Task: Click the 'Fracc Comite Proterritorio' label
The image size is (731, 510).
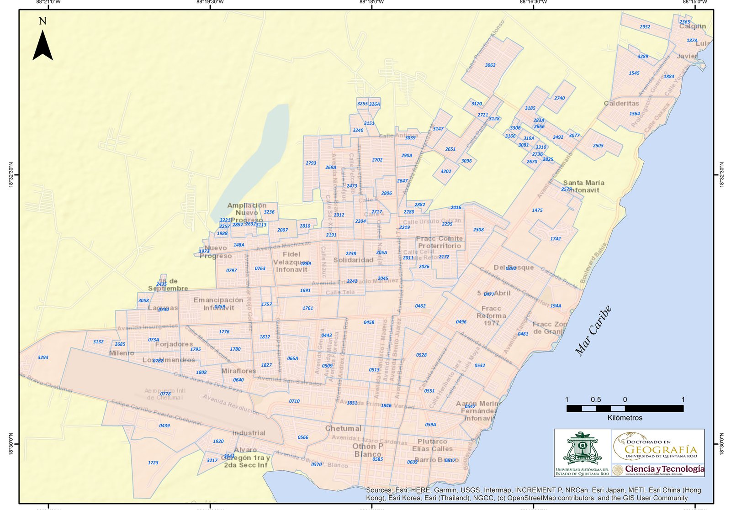Action: tap(440, 242)
